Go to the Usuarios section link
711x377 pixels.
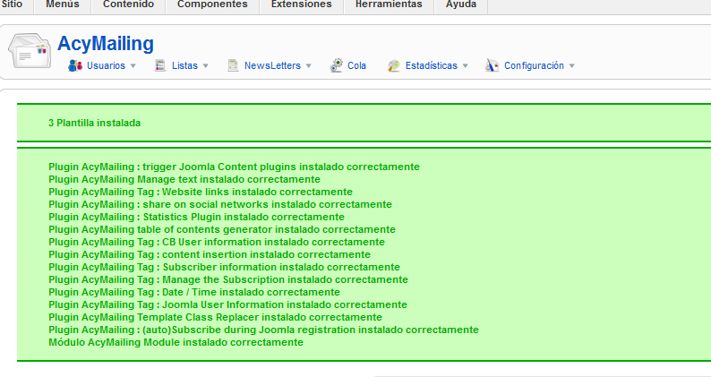(106, 65)
